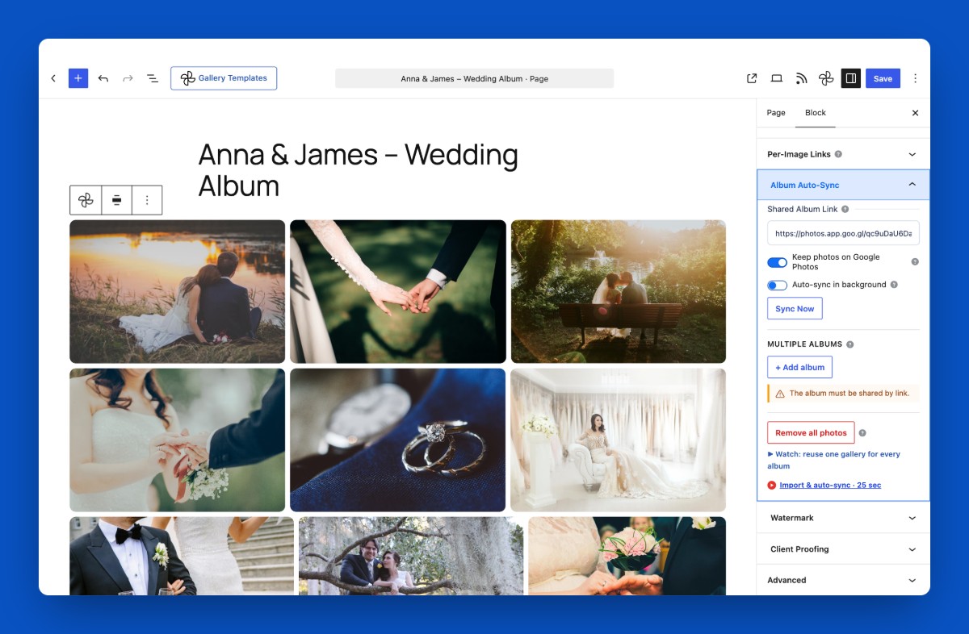
Task: Click Sync Now
Action: (x=795, y=309)
